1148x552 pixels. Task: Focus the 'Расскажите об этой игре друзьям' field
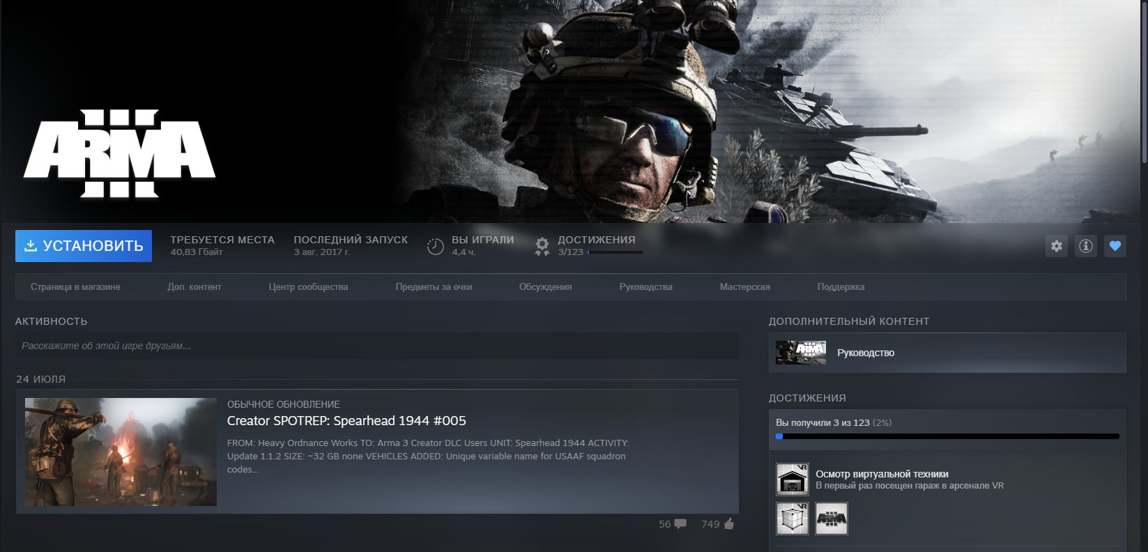pyautogui.click(x=377, y=346)
